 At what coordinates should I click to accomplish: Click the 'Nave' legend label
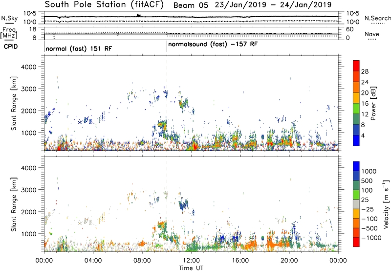372,34
